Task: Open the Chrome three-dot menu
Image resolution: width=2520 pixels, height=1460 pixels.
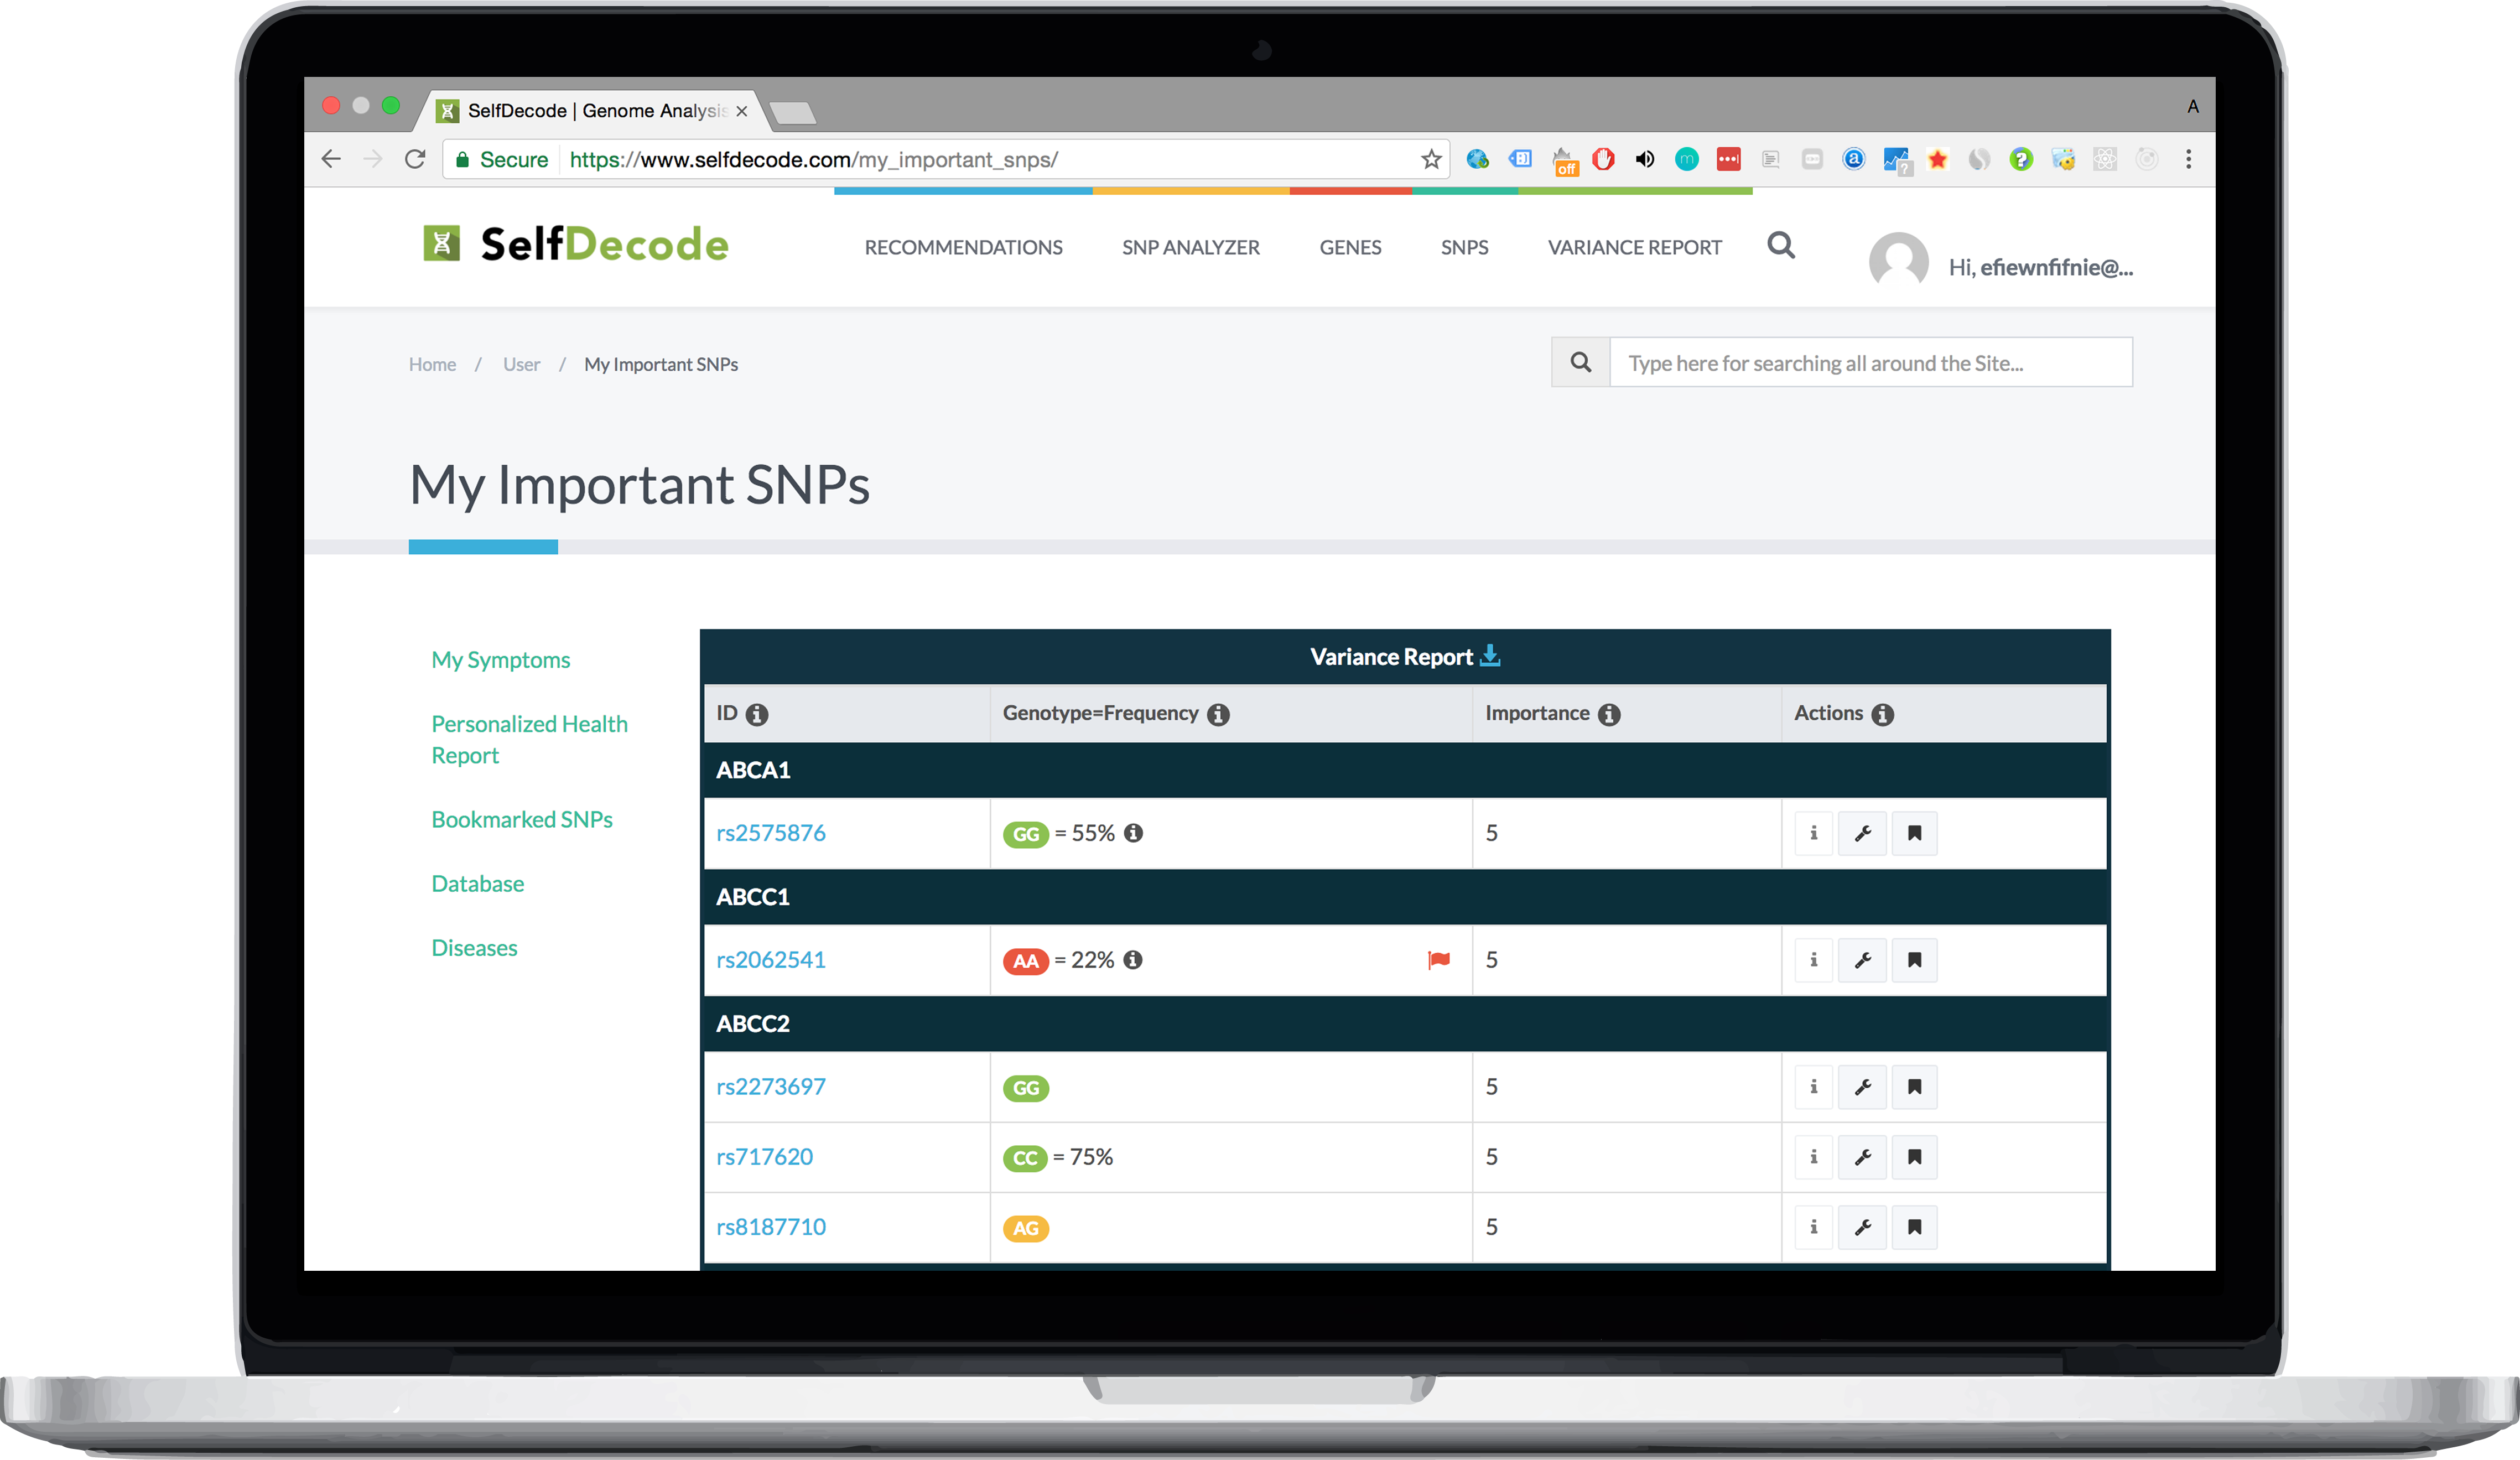Action: pyautogui.click(x=2188, y=159)
